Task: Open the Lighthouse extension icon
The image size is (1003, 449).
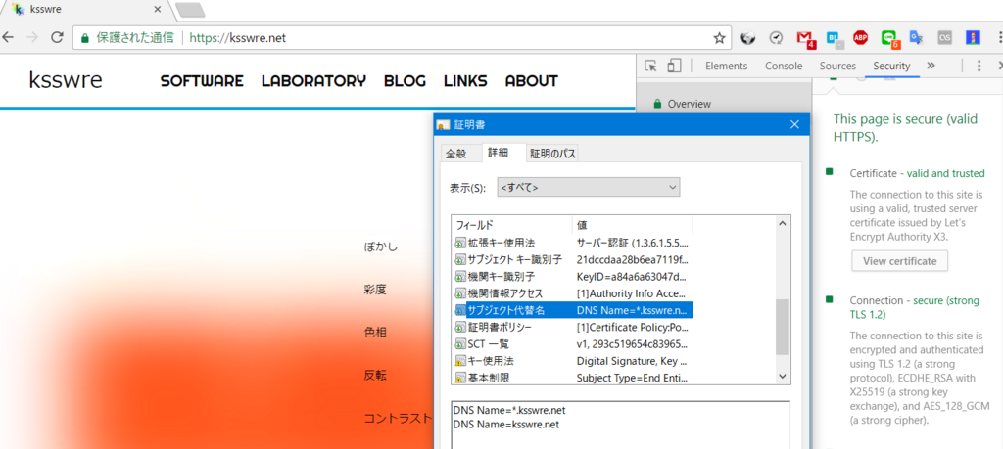Action: coord(973,38)
